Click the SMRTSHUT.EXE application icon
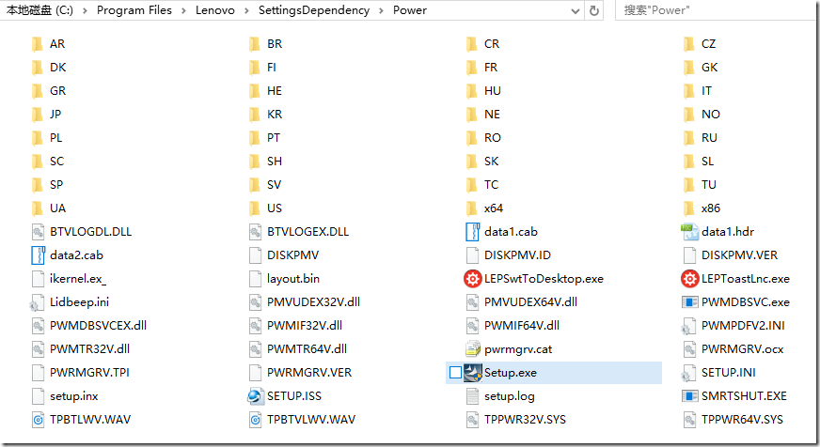Viewport: 820px width, 447px height. (x=690, y=396)
